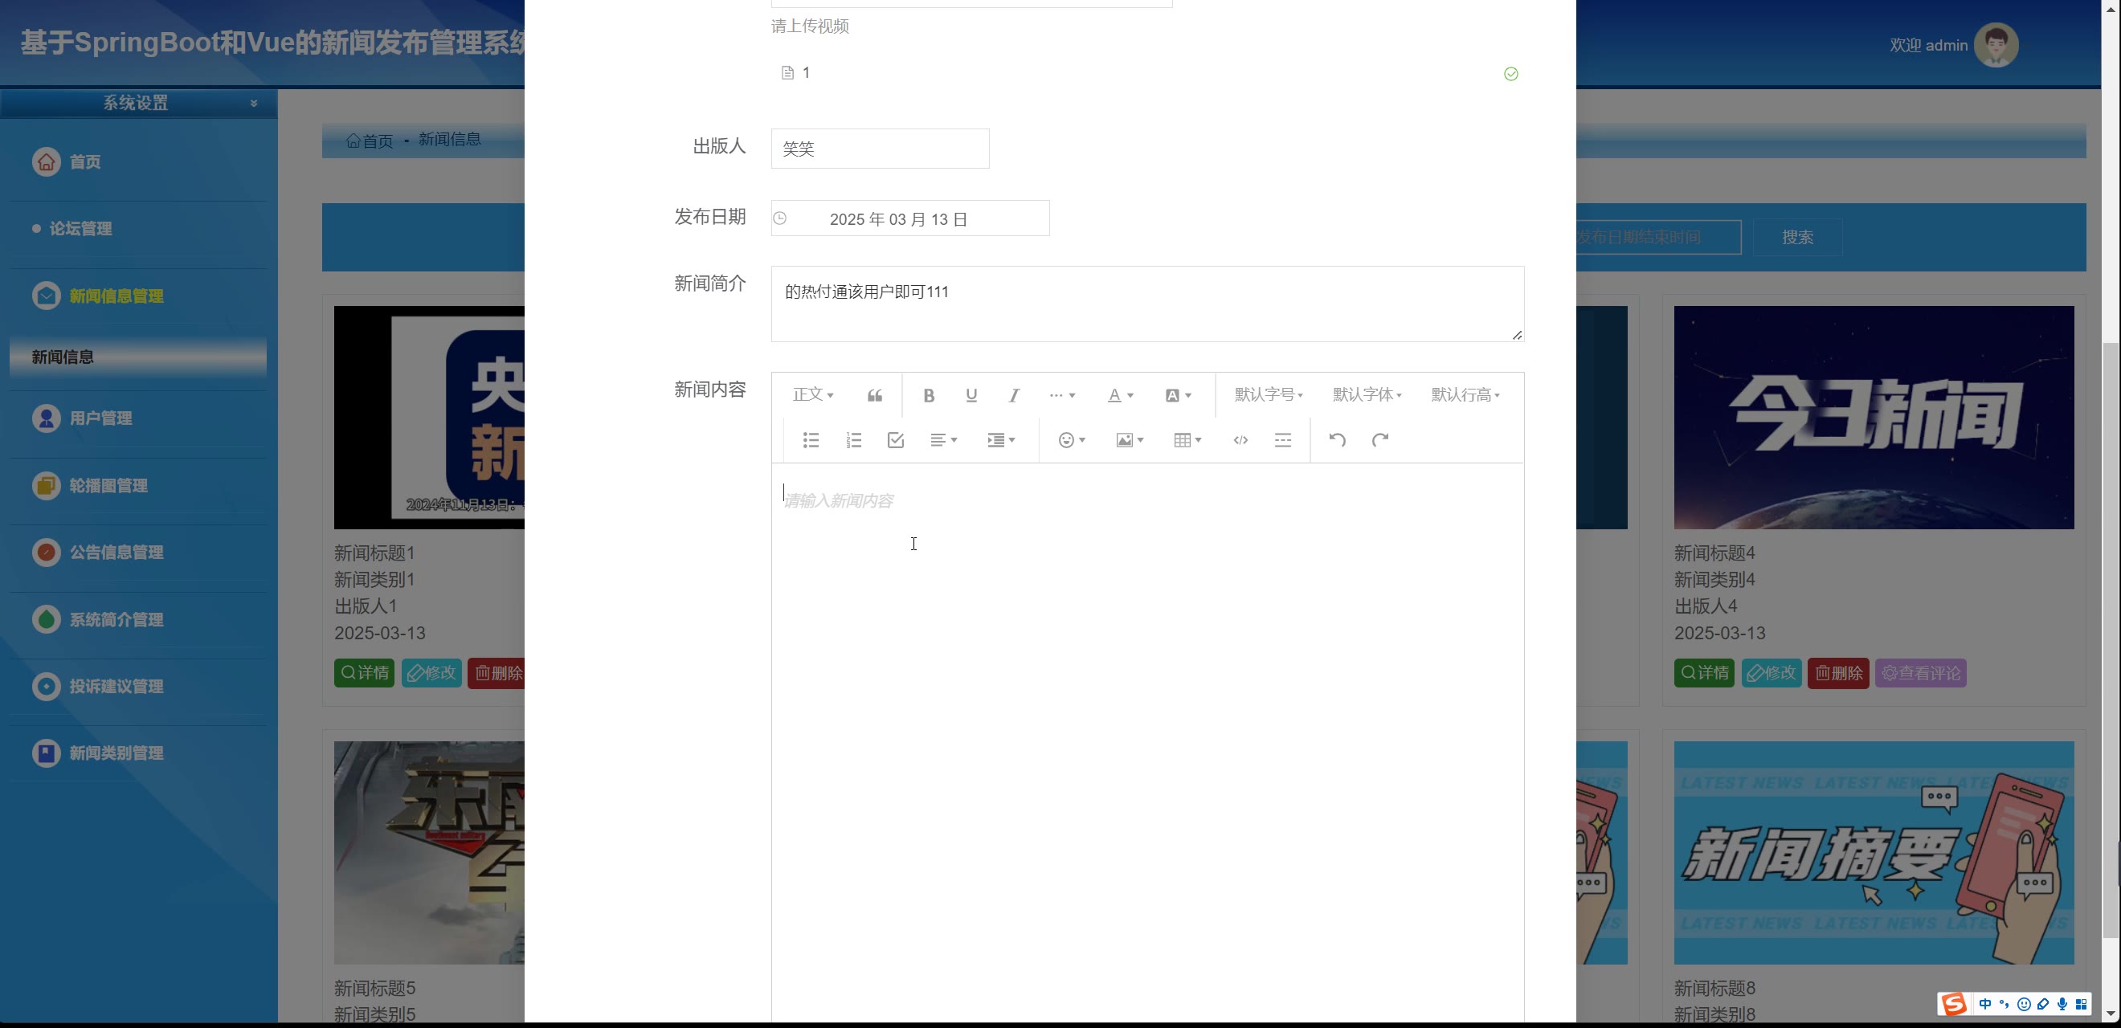The height and width of the screenshot is (1028, 2121).
Task: Click the 出版人 input field
Action: coord(880,149)
